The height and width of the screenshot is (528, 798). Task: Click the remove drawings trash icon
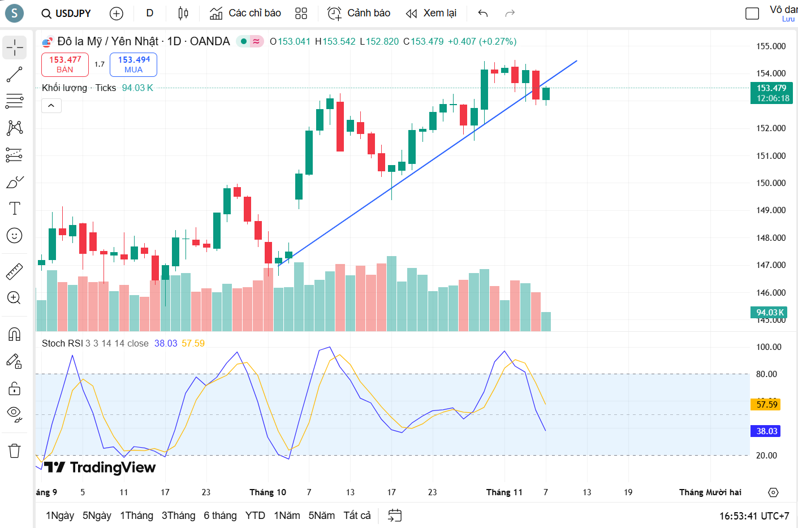pyautogui.click(x=14, y=451)
